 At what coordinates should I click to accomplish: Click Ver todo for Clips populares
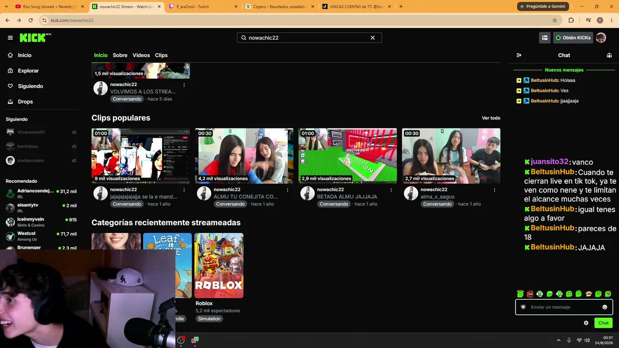491,118
